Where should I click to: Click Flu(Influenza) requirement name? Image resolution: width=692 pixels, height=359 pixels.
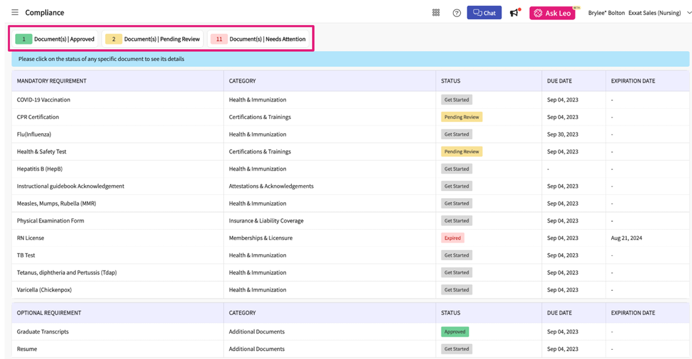click(x=34, y=135)
